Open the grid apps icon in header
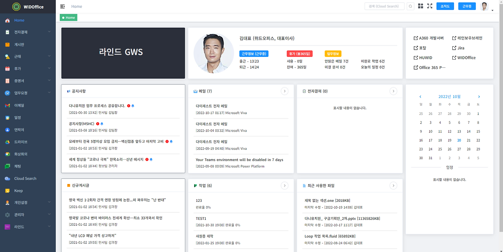 click(x=420, y=6)
